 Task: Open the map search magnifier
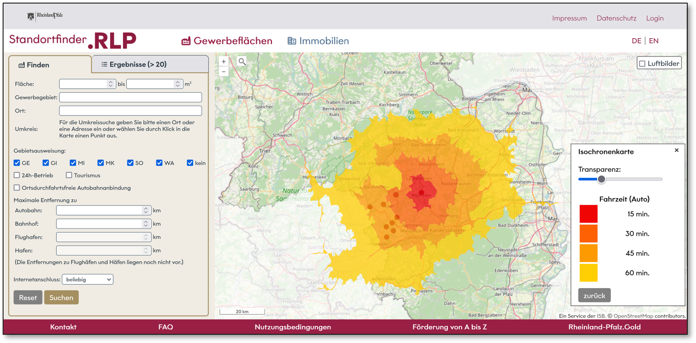point(242,61)
